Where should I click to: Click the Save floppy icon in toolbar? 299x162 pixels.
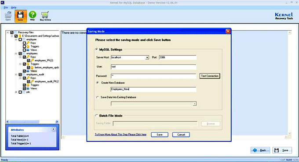[x=20, y=16]
